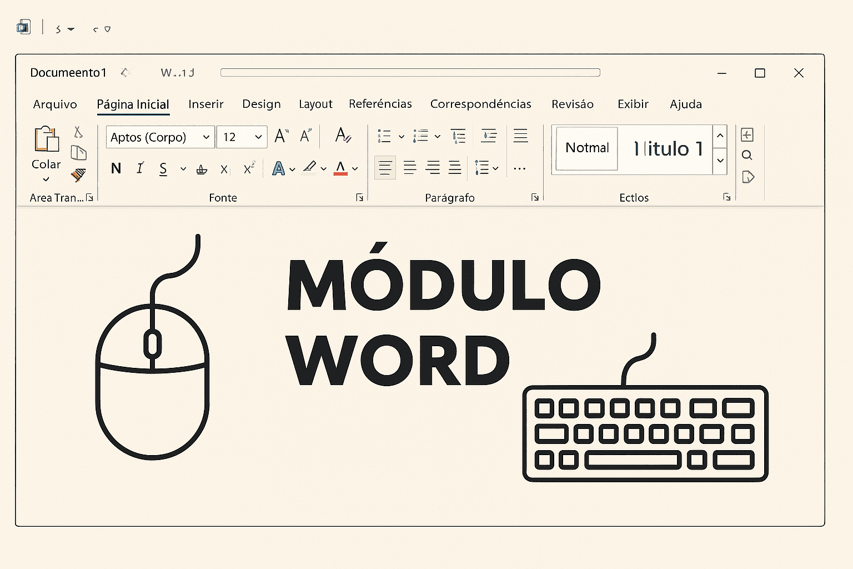The width and height of the screenshot is (853, 569).
Task: Apply the Título 1 style
Action: pos(668,148)
